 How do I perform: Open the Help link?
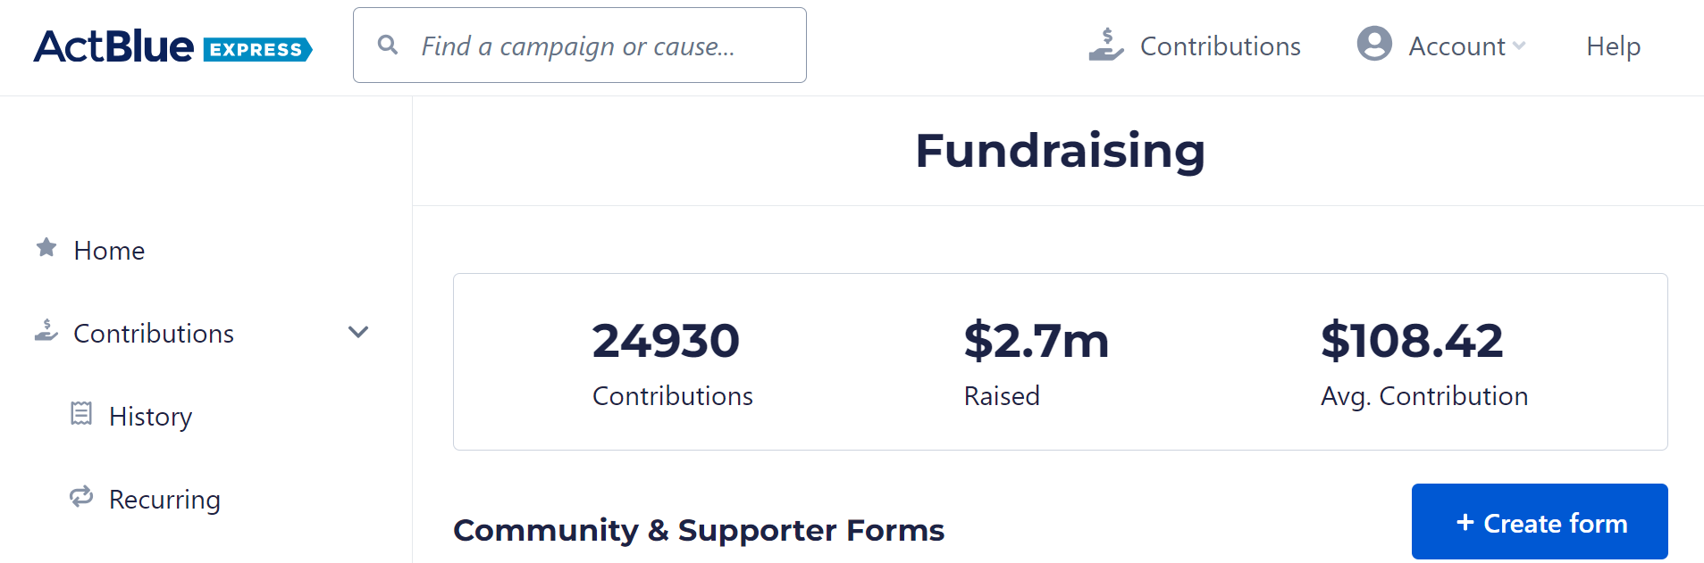pos(1613,46)
